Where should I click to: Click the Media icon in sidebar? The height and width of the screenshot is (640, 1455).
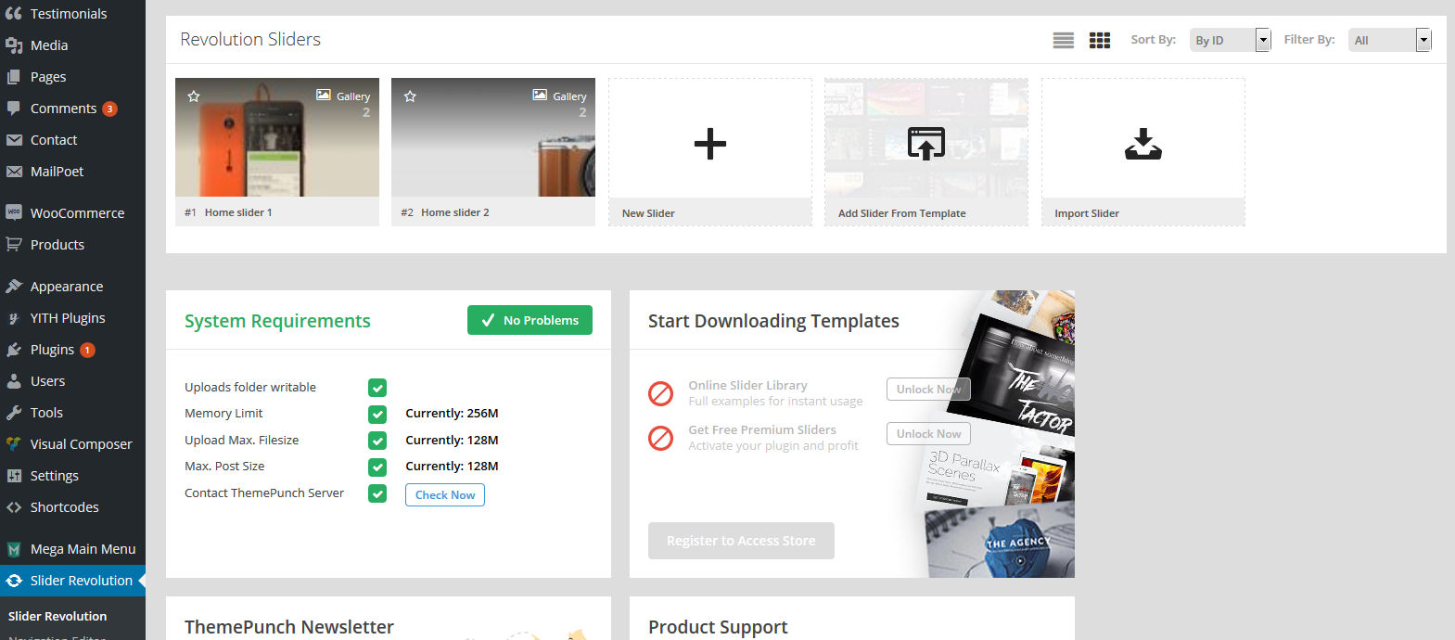tap(14, 45)
